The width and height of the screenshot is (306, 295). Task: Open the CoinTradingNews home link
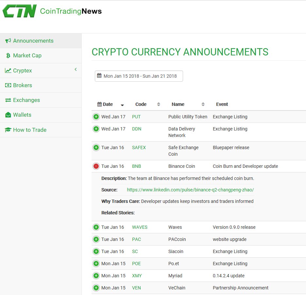click(x=71, y=11)
